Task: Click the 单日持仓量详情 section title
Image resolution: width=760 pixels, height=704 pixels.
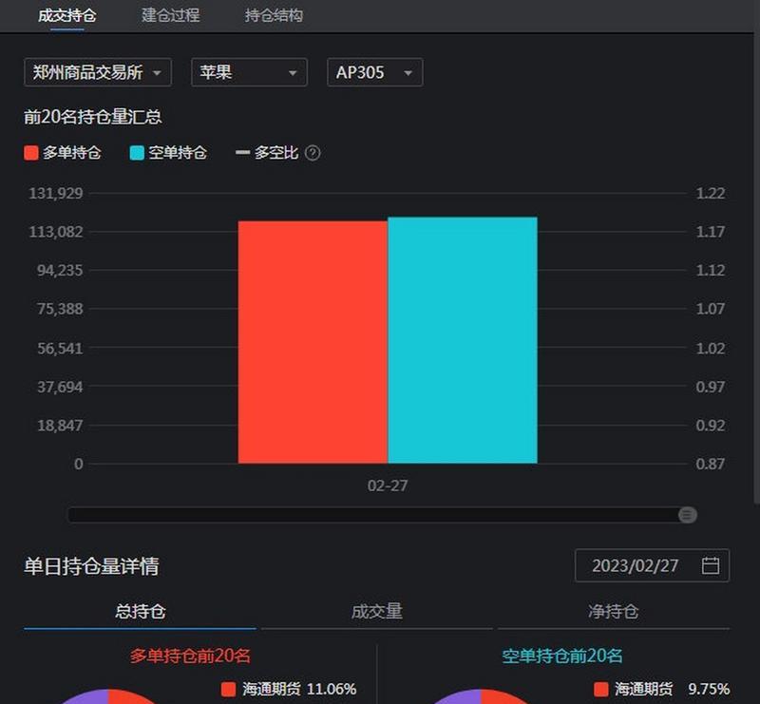Action: point(91,566)
